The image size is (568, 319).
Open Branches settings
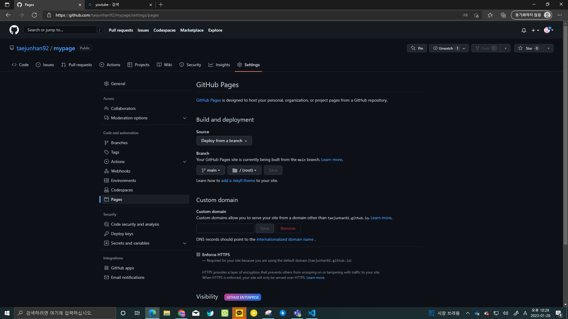[x=146, y=143]
